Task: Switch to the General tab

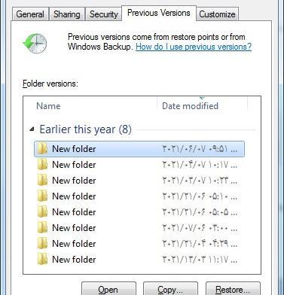Action: click(30, 14)
